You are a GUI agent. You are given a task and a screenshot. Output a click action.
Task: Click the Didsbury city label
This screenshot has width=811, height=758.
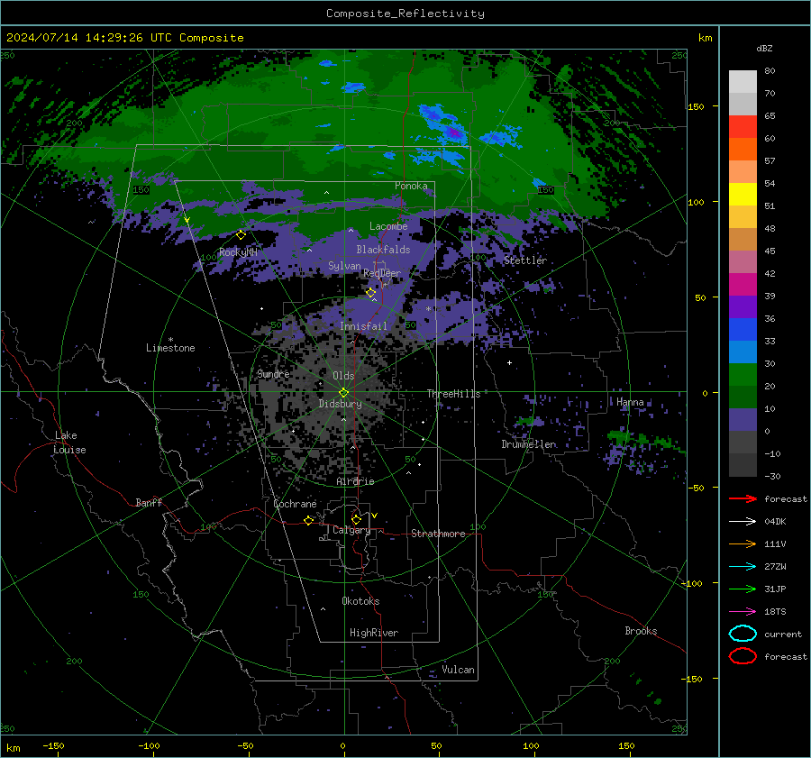pyautogui.click(x=340, y=404)
